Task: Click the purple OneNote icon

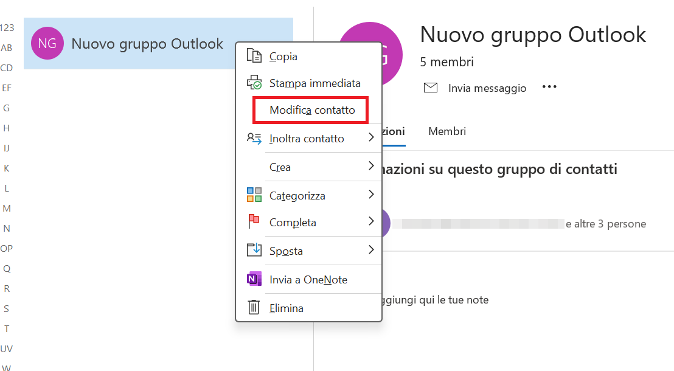Action: [x=254, y=279]
